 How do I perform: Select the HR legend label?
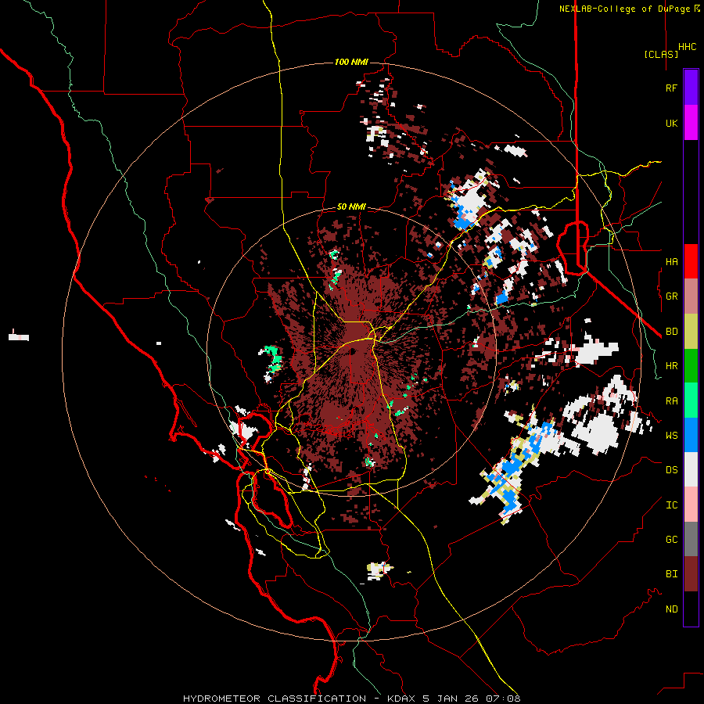(671, 366)
